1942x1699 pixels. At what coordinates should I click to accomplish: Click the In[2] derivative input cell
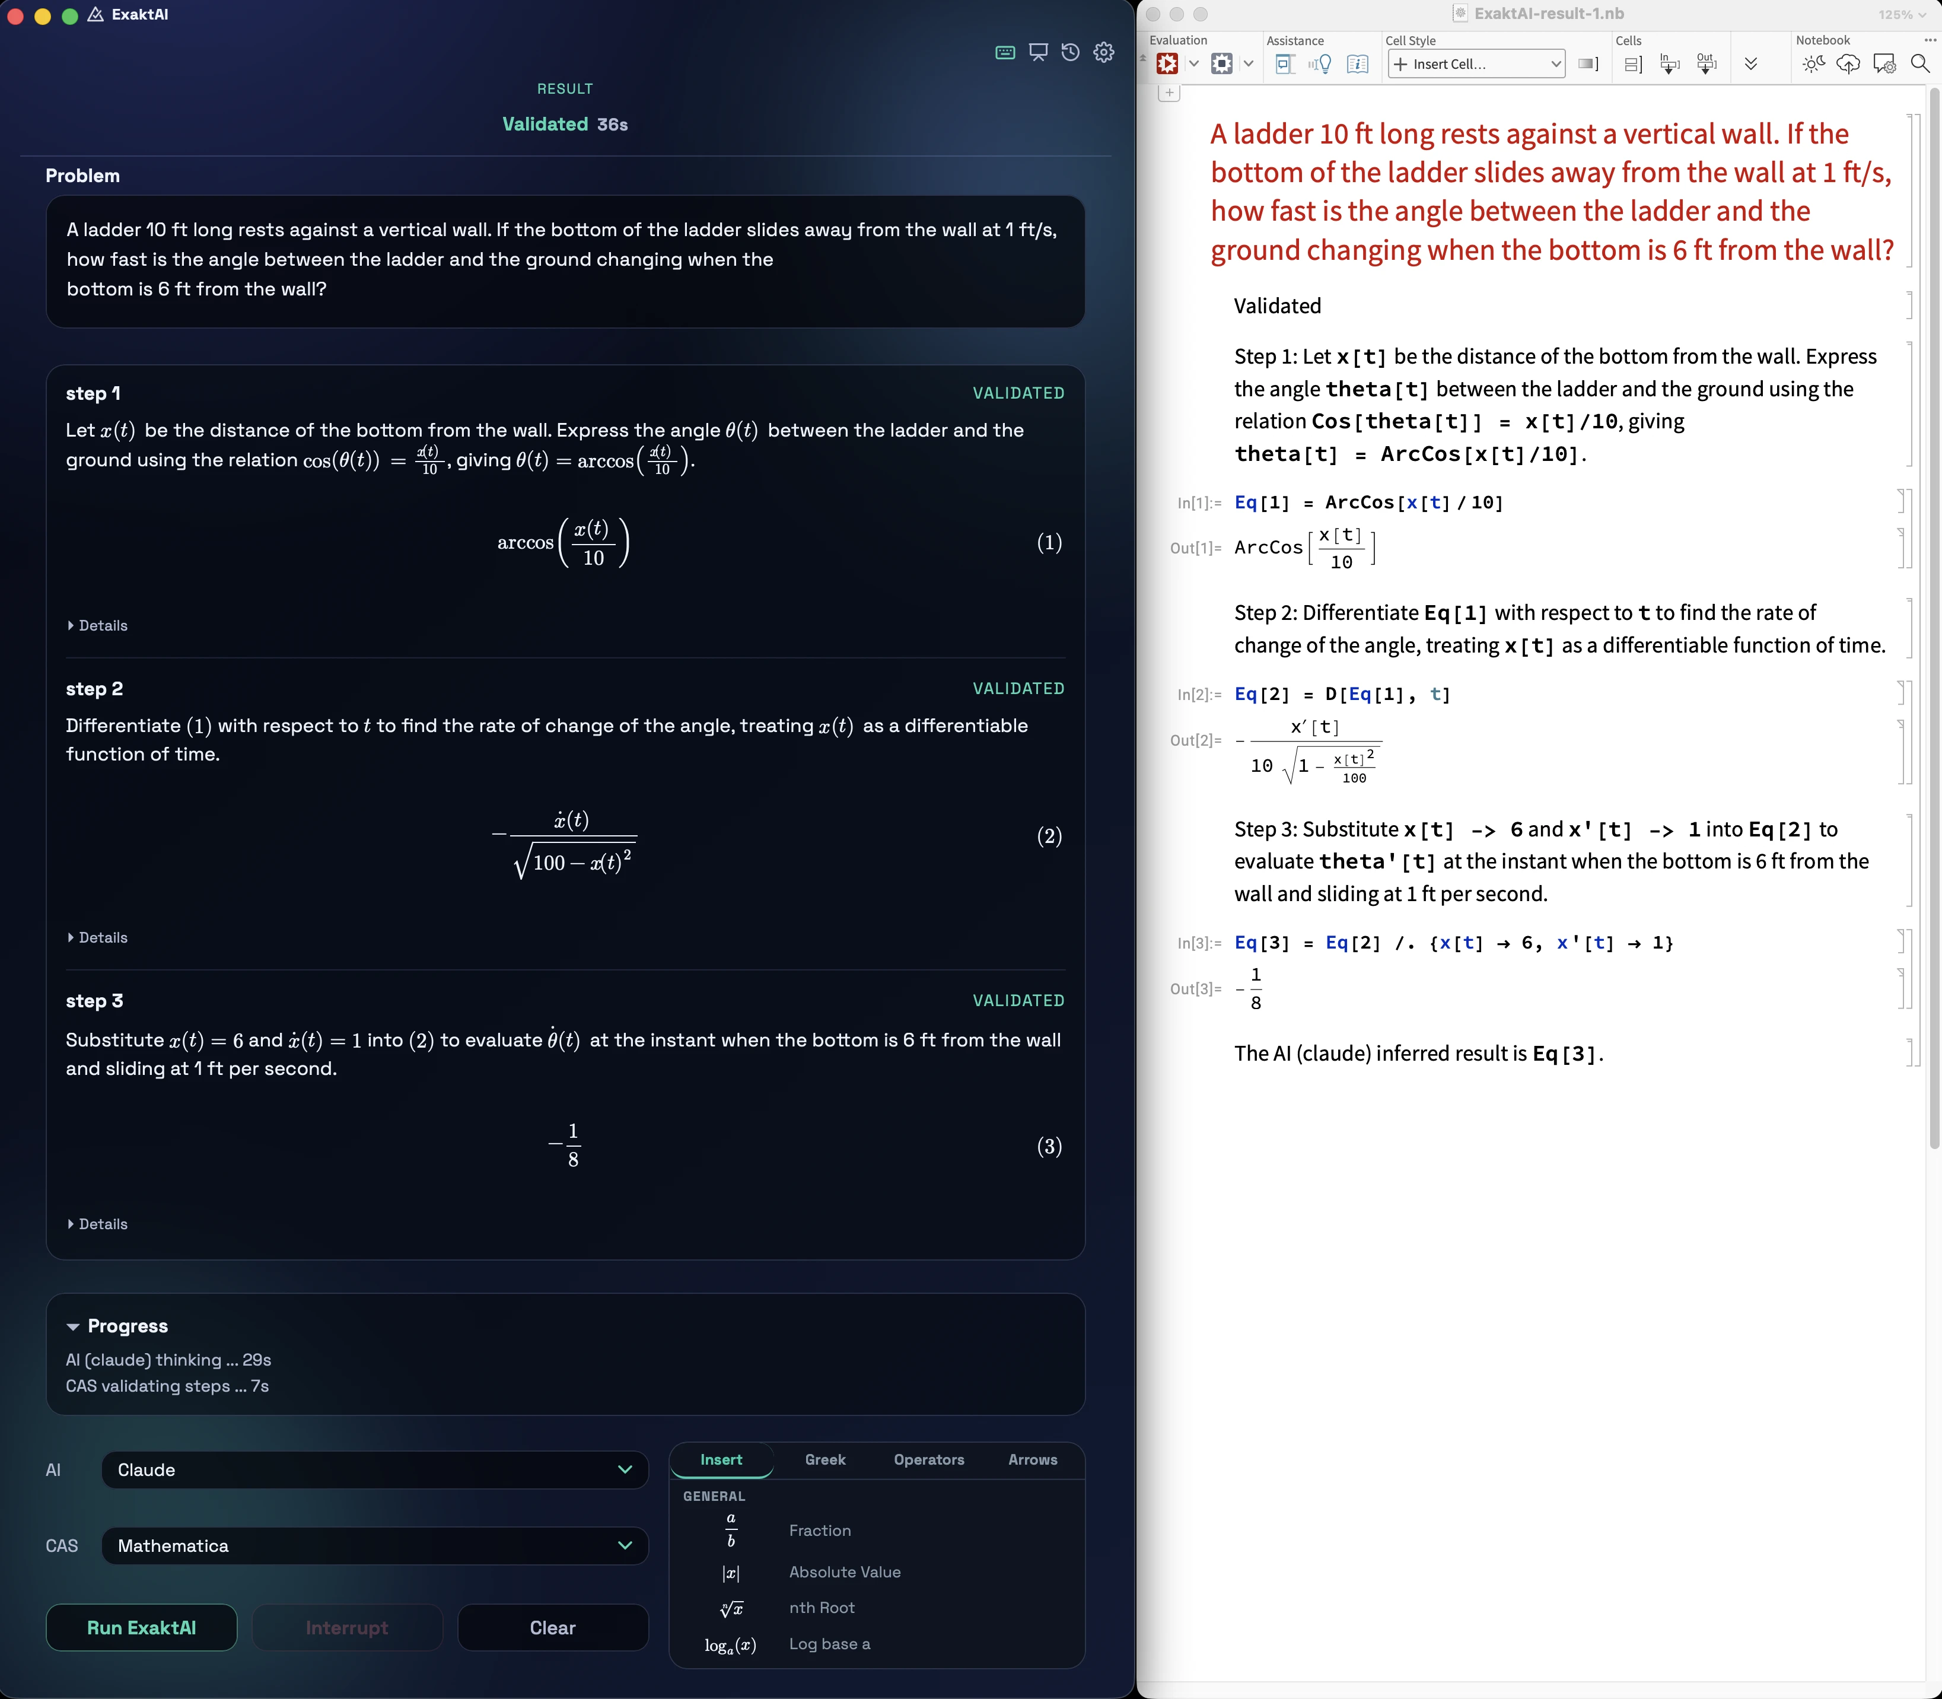coord(1342,694)
